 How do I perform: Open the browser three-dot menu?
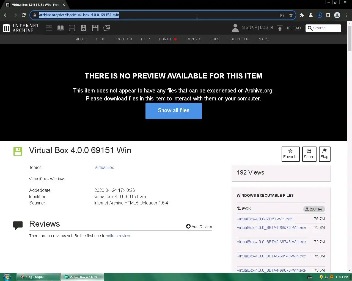[x=346, y=15]
